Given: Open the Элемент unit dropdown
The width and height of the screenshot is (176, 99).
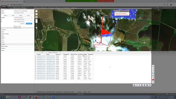Looking at the screenshot, I should 23,13.
